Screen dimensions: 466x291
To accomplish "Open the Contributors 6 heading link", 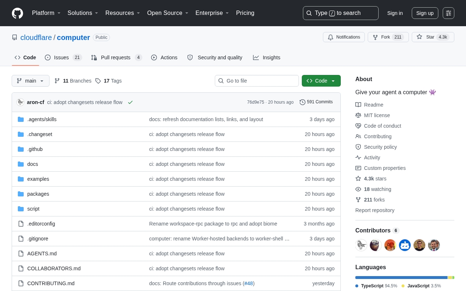I will [x=377, y=231].
